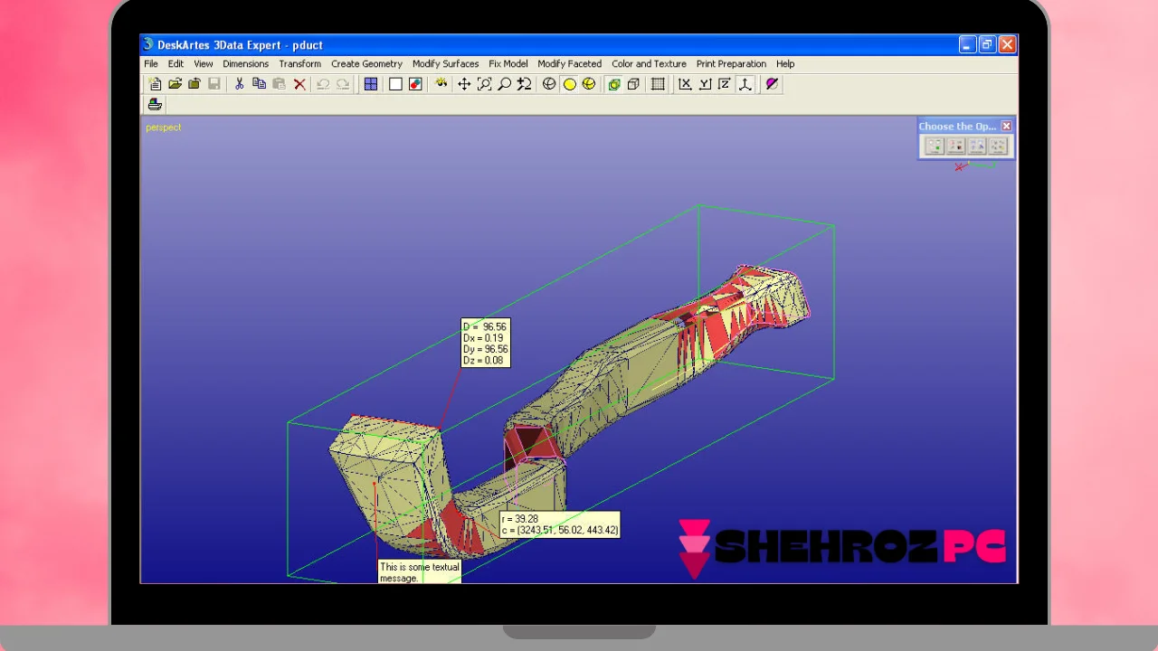Viewport: 1158px width, 651px height.
Task: Open the Edit menu
Action: click(176, 64)
